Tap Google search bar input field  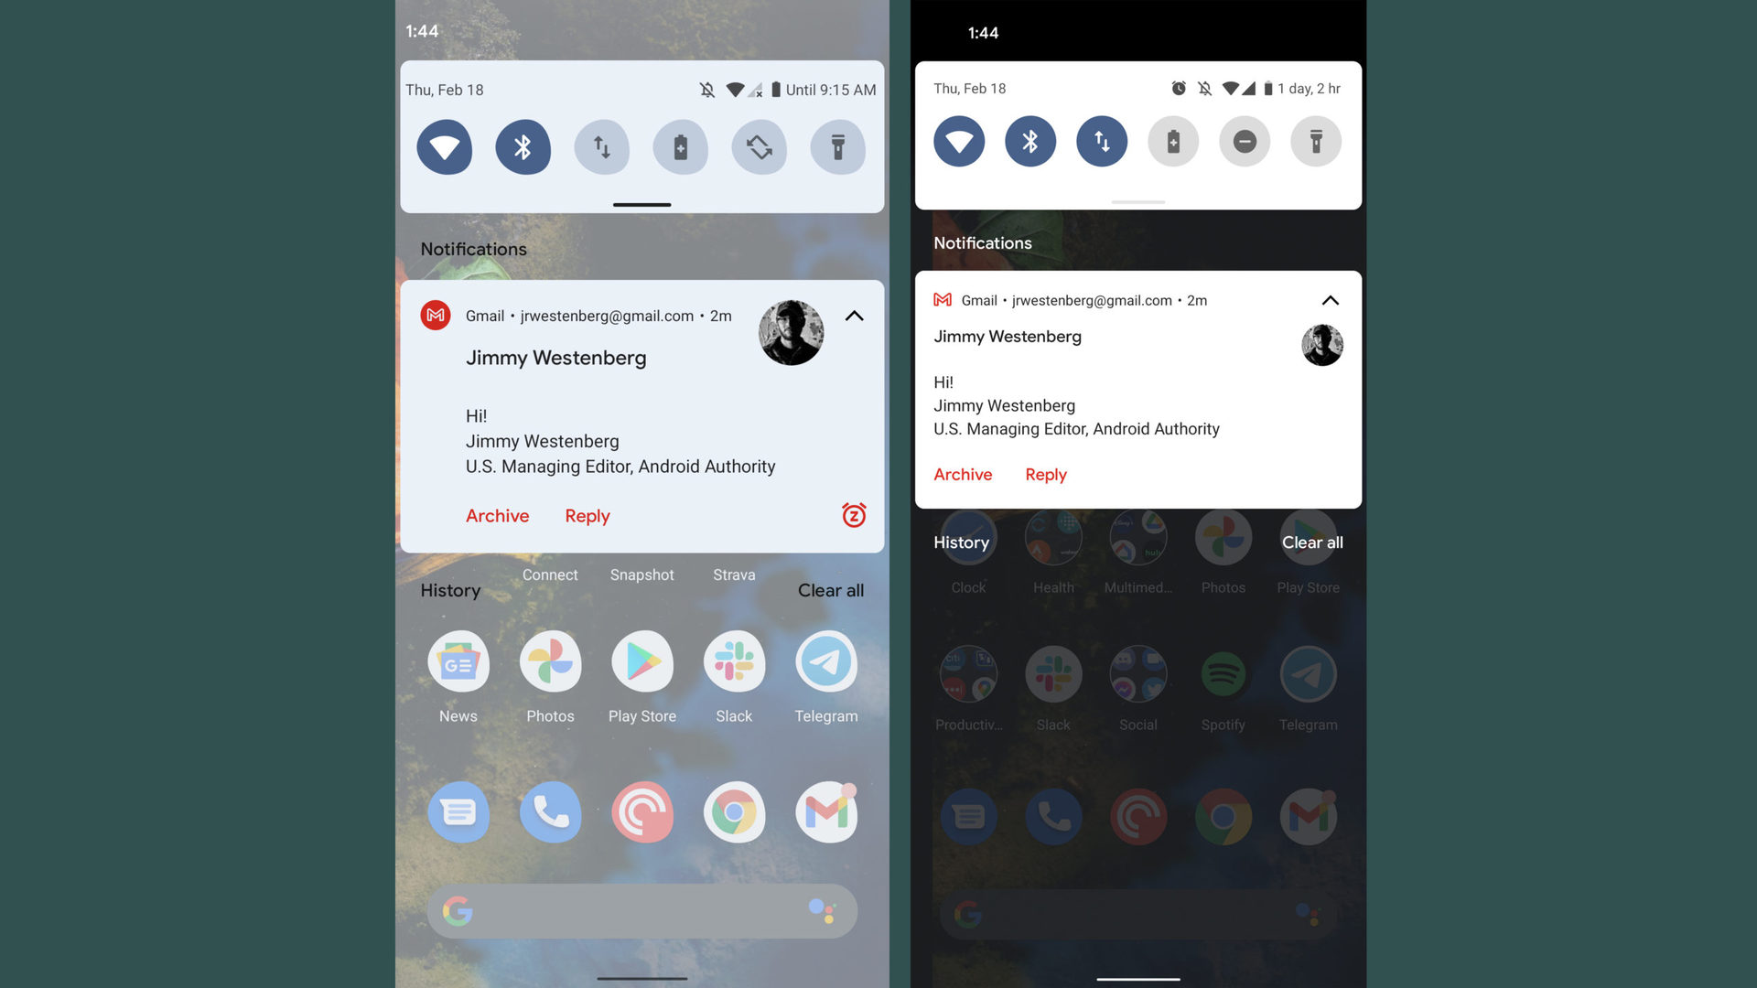(643, 909)
